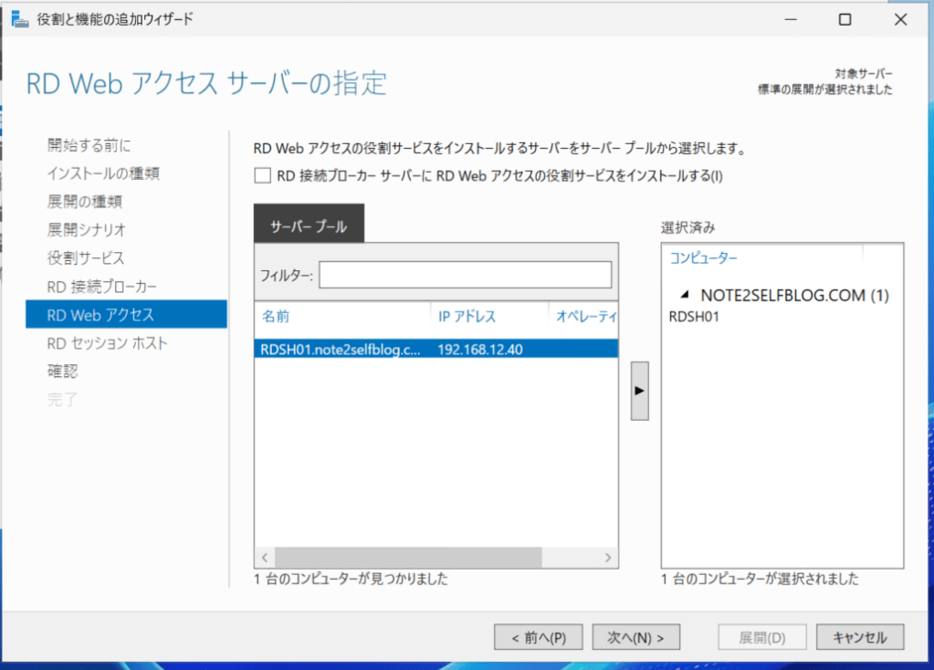This screenshot has height=670, width=934.
Task: Click the 前へ(P) back button
Action: (537, 636)
